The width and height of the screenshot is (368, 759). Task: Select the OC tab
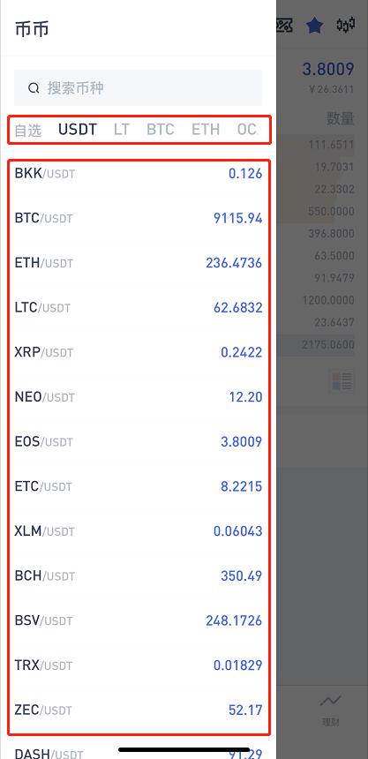tap(246, 129)
